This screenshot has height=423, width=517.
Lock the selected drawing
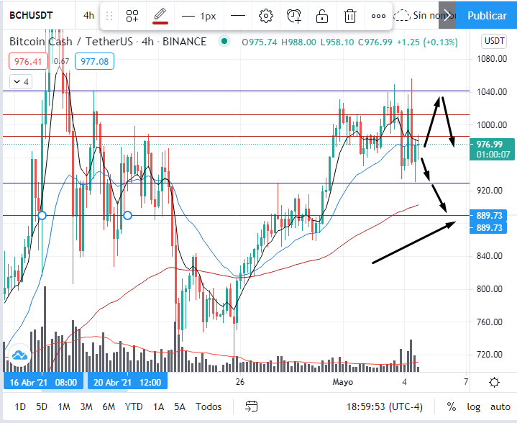pyautogui.click(x=322, y=16)
